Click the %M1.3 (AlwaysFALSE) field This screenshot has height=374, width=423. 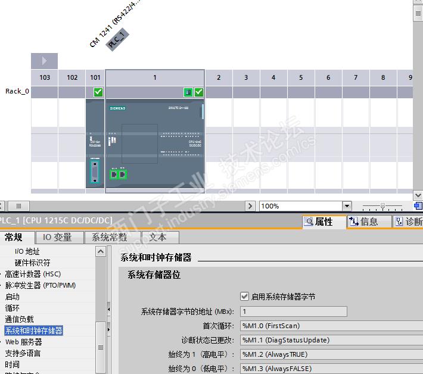[x=331, y=369]
